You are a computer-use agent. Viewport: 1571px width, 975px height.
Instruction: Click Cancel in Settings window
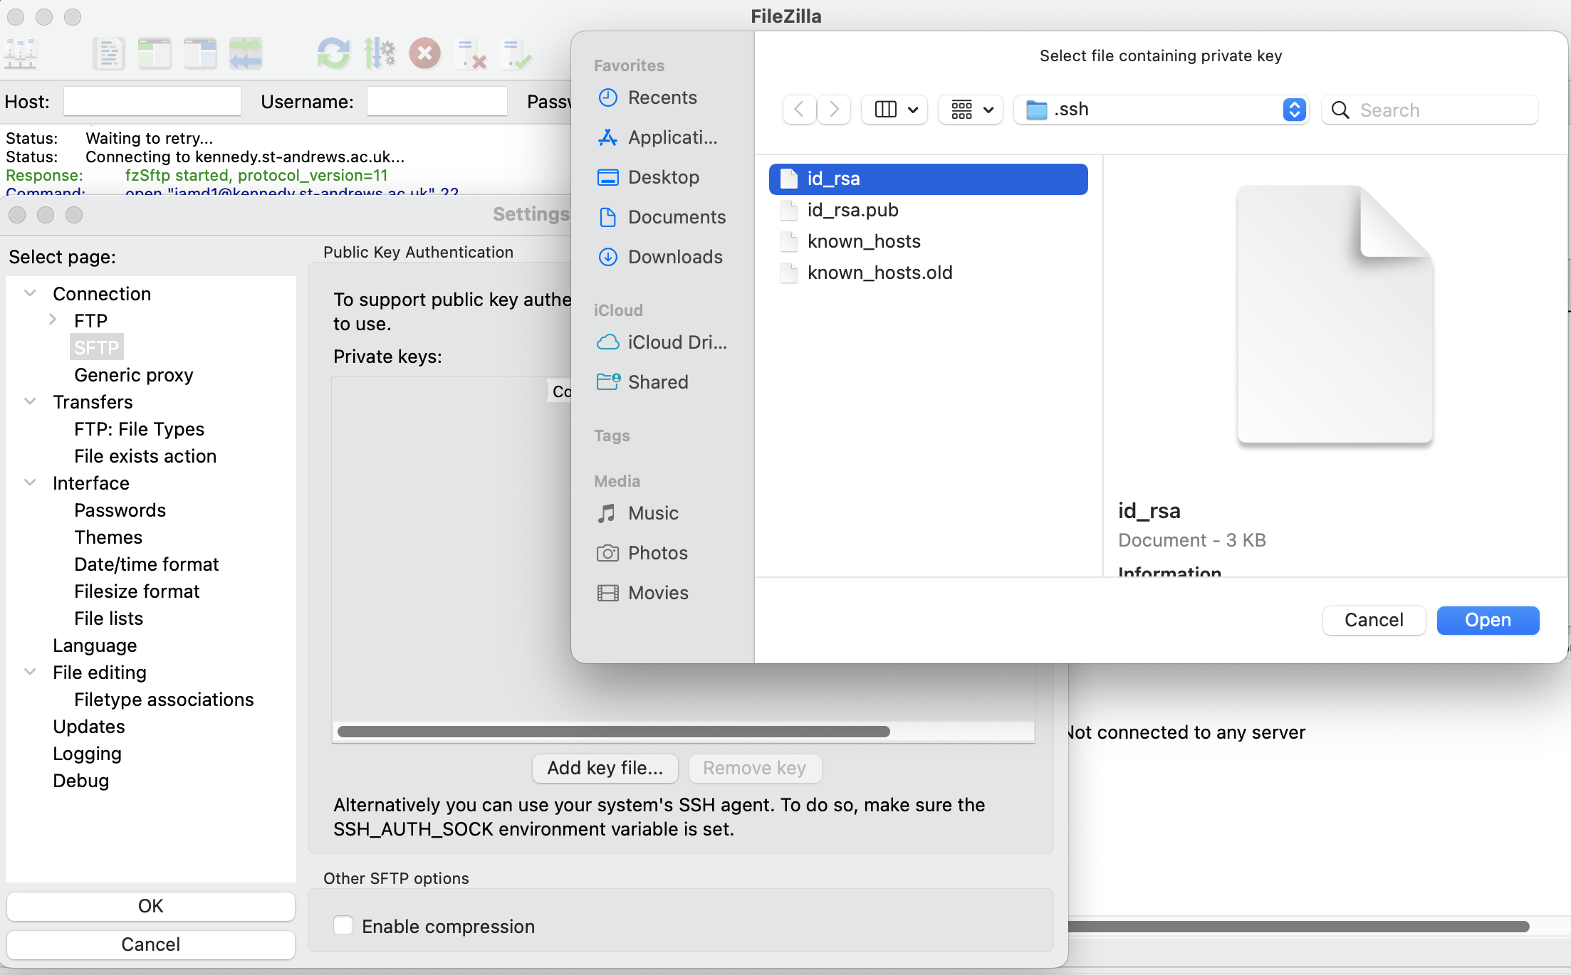150,944
